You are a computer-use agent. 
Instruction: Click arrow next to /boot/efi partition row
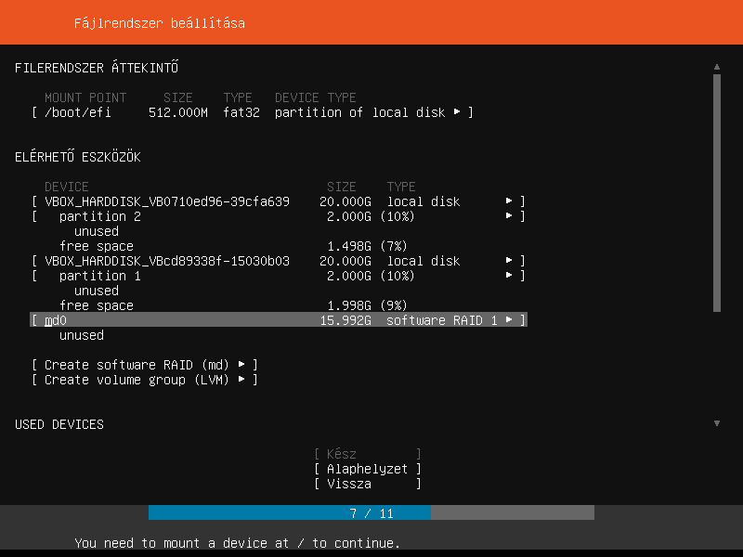click(x=457, y=112)
